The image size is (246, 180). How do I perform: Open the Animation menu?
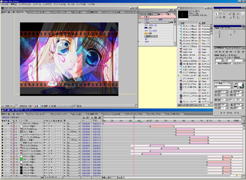pos(60,4)
